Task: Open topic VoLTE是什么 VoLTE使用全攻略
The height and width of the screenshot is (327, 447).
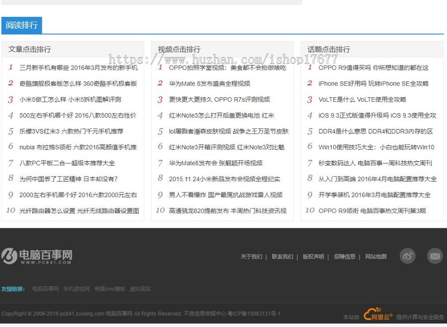Action: coord(362,99)
